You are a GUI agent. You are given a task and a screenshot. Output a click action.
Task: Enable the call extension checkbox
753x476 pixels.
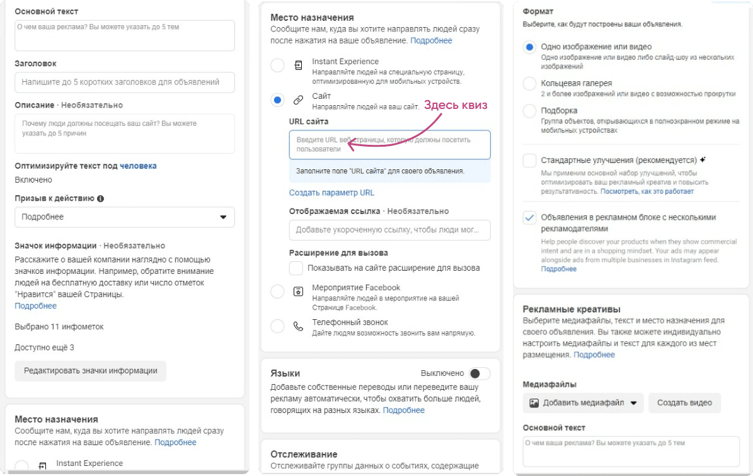point(296,268)
